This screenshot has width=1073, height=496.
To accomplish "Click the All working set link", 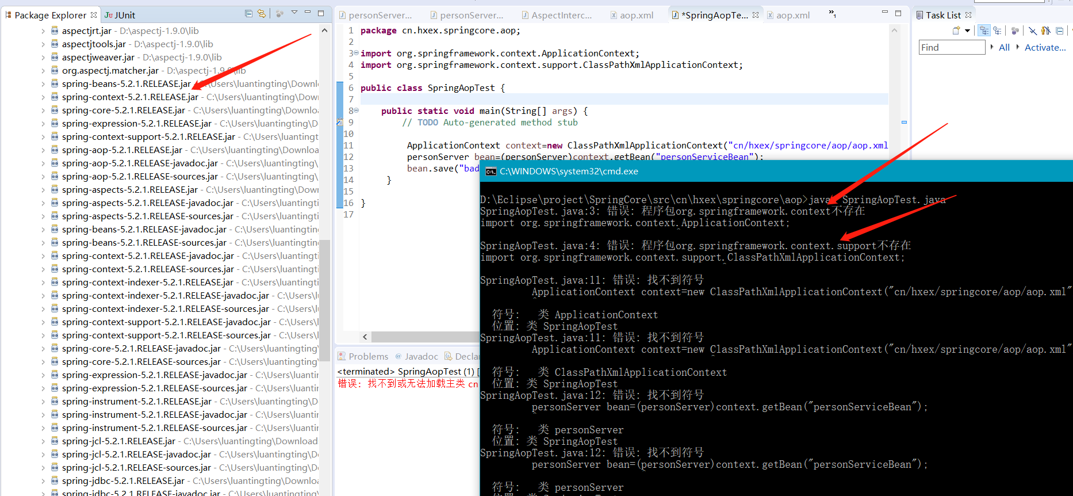I will pyautogui.click(x=1004, y=47).
